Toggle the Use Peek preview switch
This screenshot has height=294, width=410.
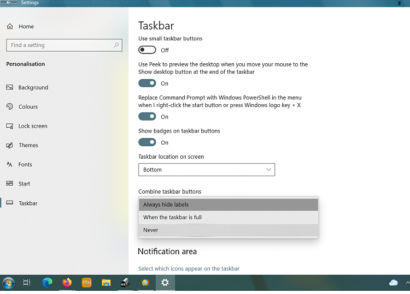coord(147,83)
